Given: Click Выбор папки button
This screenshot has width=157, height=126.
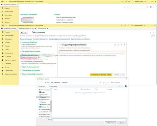Looking at the screenshot, I should coord(110,123).
